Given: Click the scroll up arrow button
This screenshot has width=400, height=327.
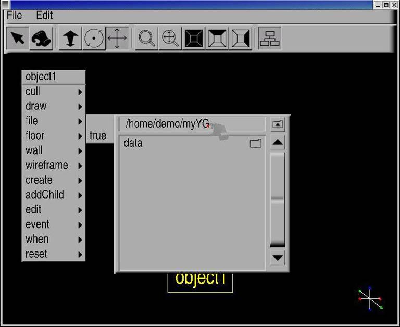Looking at the screenshot, I should click(x=278, y=142).
